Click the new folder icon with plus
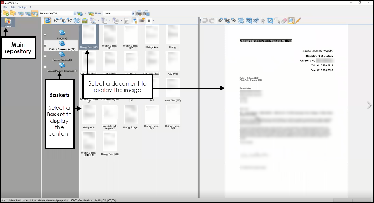 pyautogui.click(x=6, y=13)
